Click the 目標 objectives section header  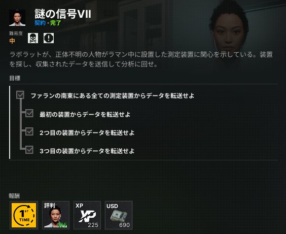click(x=15, y=78)
